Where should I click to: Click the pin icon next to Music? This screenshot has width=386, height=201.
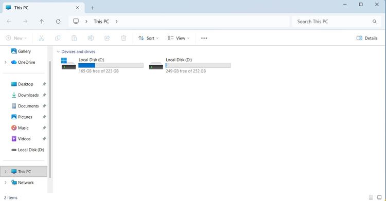tap(44, 128)
